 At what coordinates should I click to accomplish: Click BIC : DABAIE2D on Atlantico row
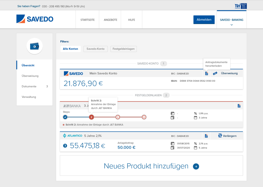[x=180, y=136]
